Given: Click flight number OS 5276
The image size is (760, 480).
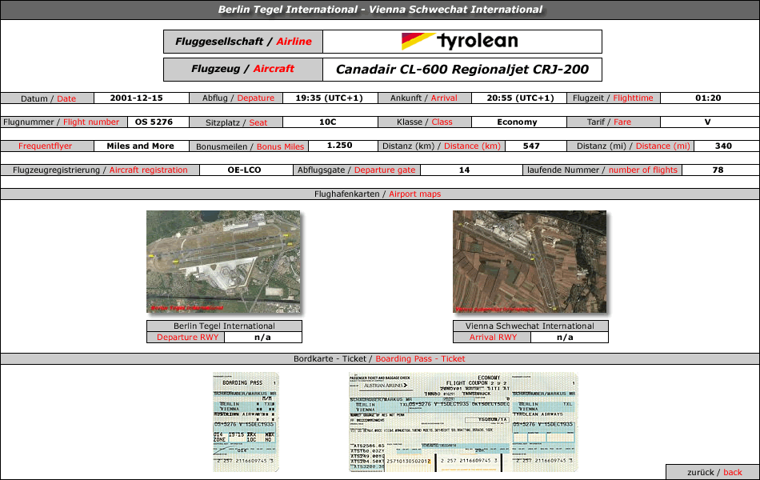Looking at the screenshot, I should point(154,122).
